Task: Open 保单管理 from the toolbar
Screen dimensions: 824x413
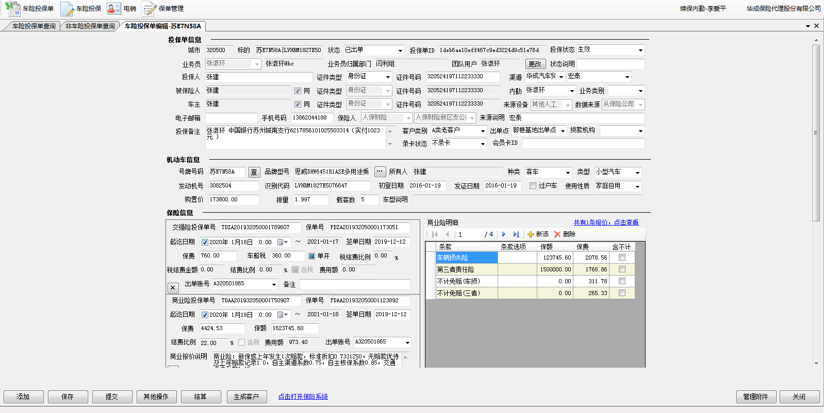Action: [x=163, y=9]
